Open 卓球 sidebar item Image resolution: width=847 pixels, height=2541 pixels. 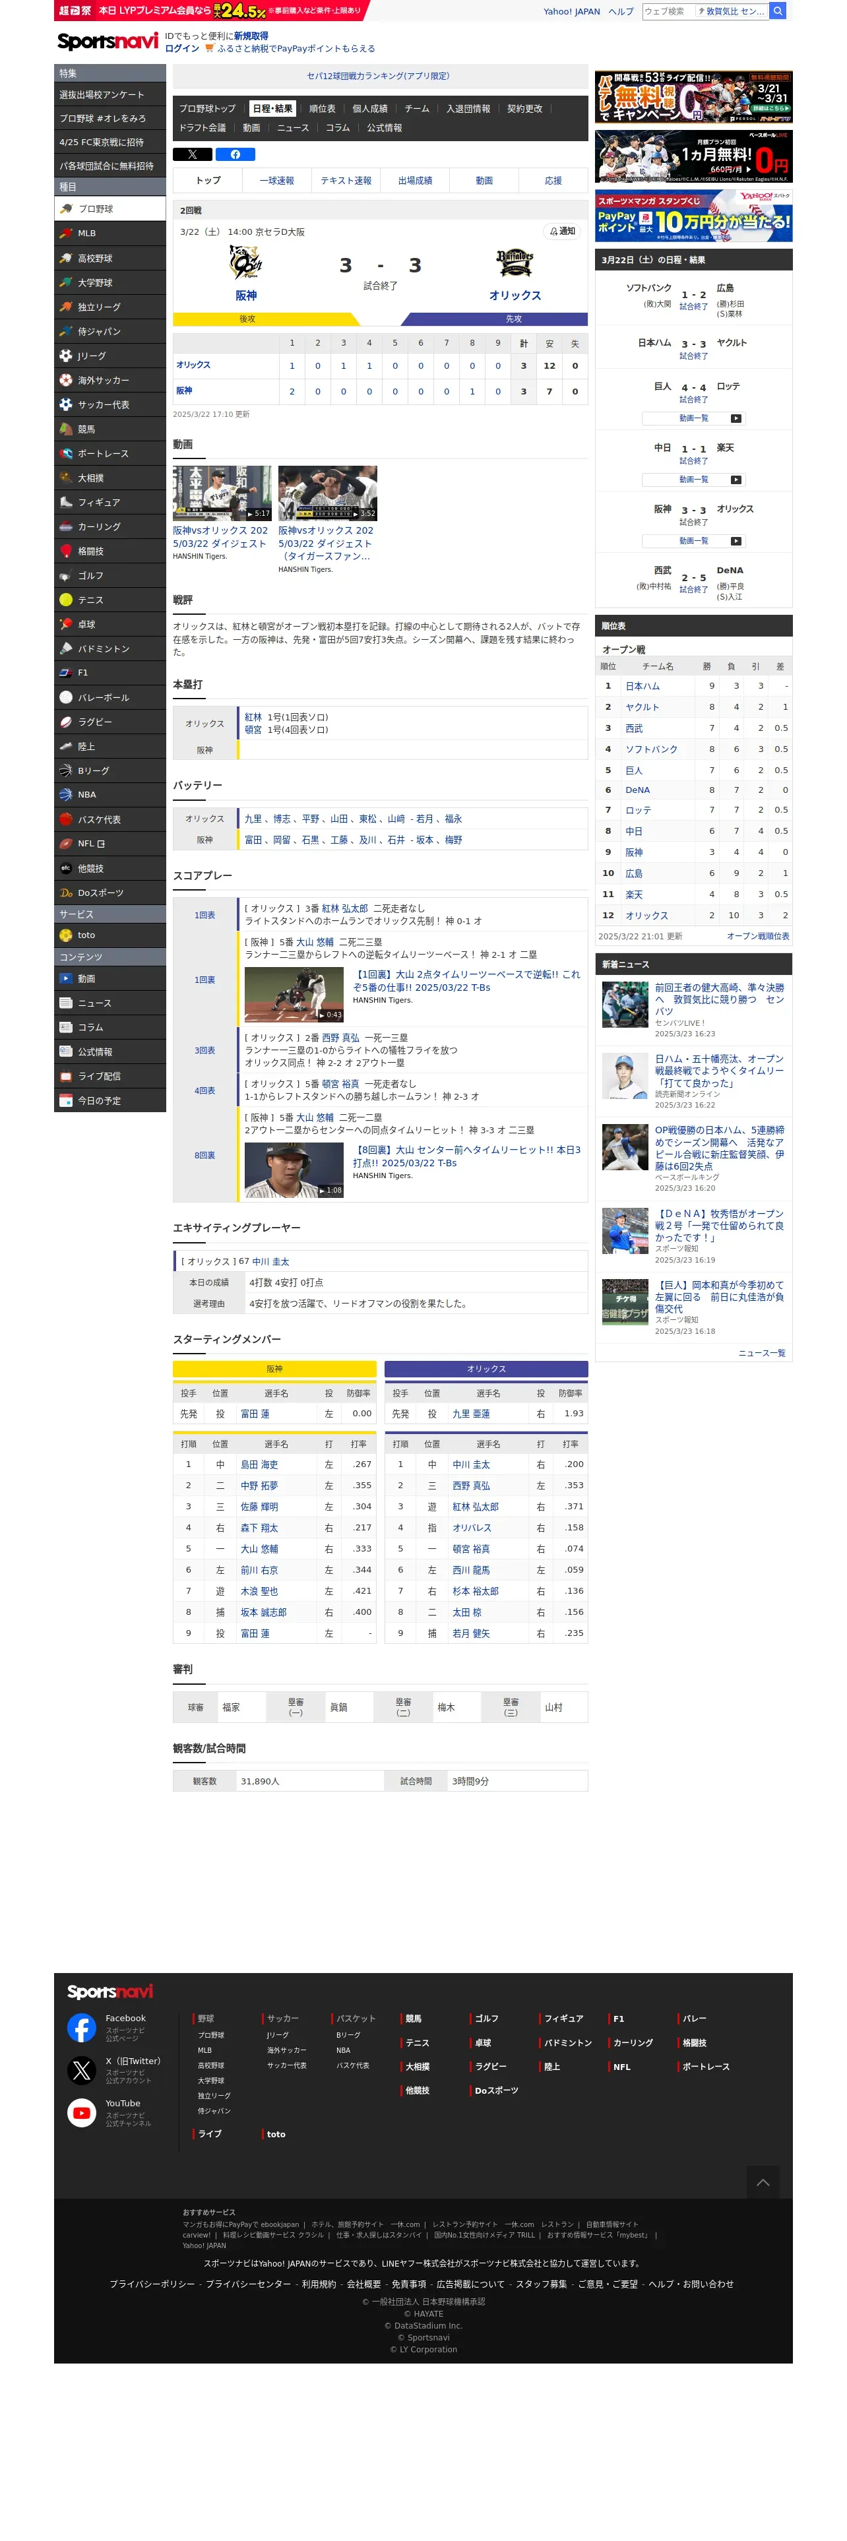[x=110, y=625]
